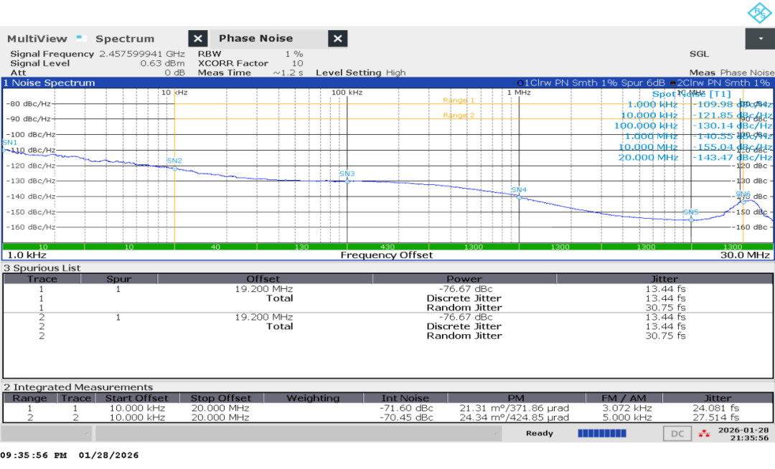
Task: Click the '1 Noise Spectrum' window title
Action: 49,82
